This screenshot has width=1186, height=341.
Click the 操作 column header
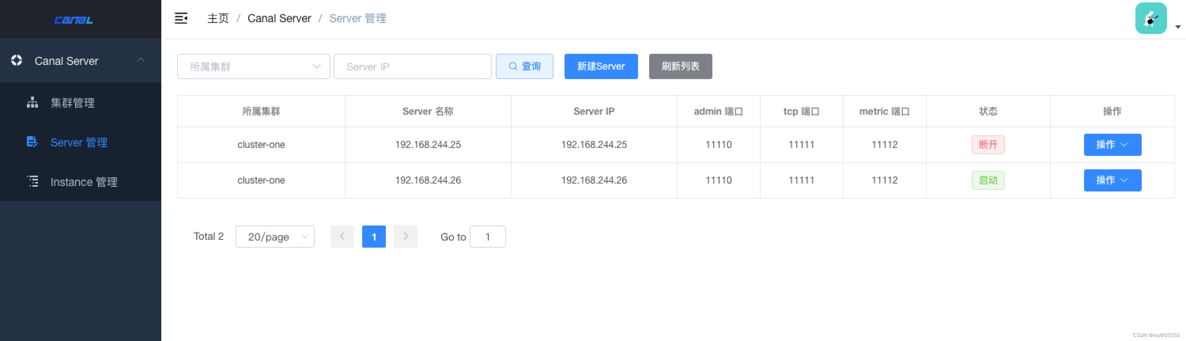tap(1112, 112)
